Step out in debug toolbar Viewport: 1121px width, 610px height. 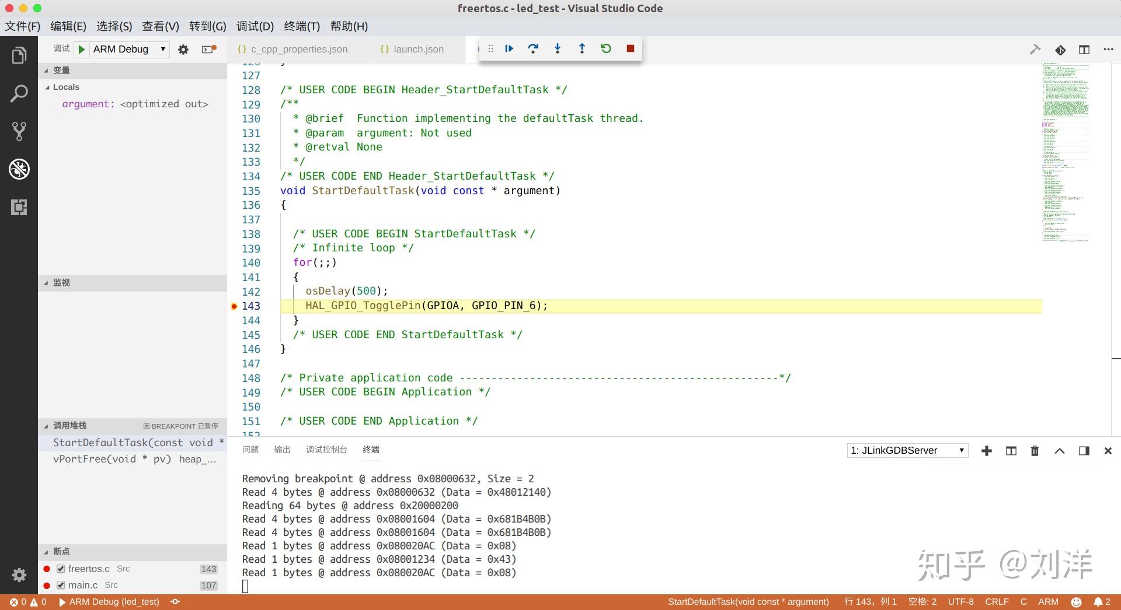(x=582, y=48)
